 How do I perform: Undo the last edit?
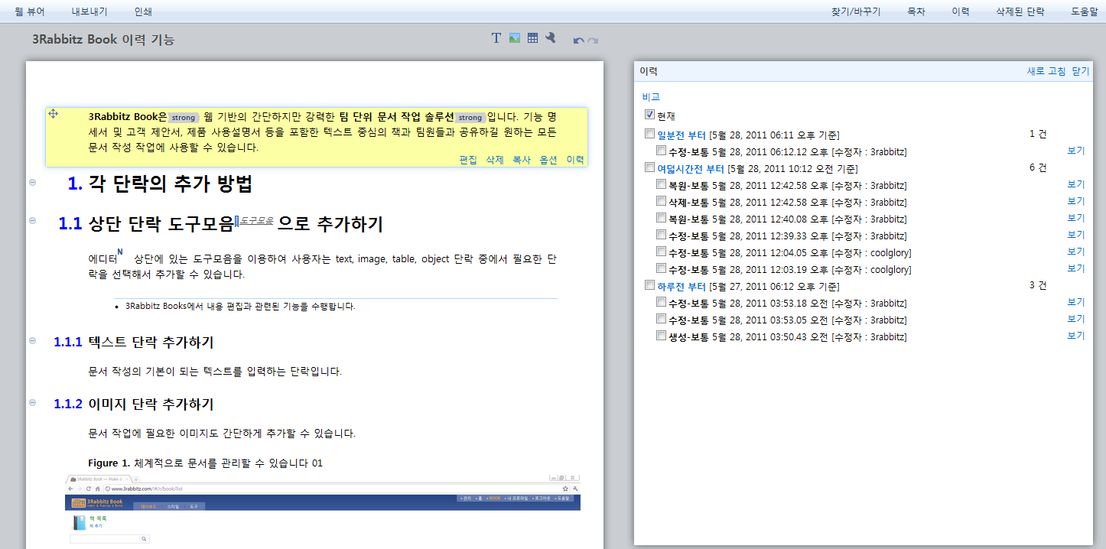coord(578,41)
